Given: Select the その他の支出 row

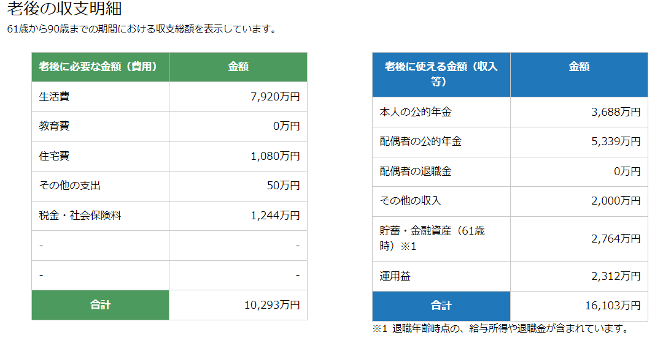Looking at the screenshot, I should [x=169, y=186].
